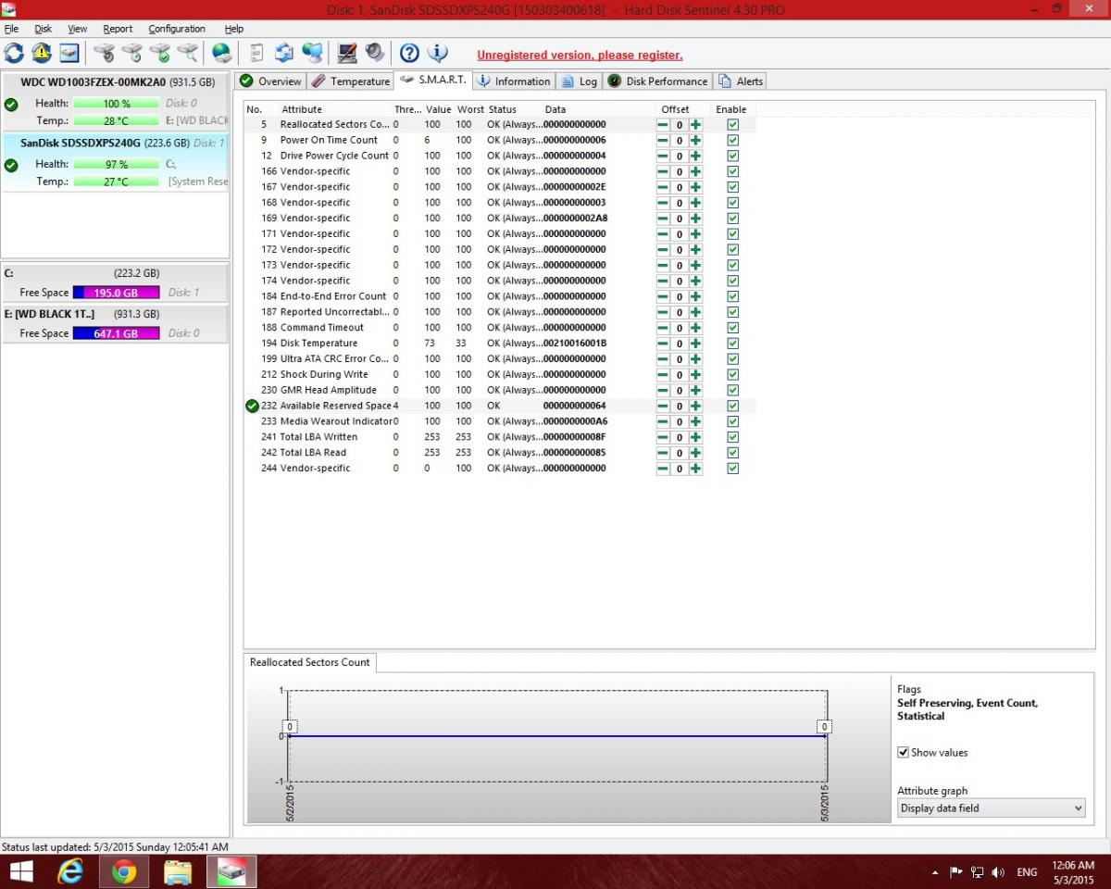The width and height of the screenshot is (1111, 889).
Task: Uncheck the Show values checkbox
Action: point(904,753)
